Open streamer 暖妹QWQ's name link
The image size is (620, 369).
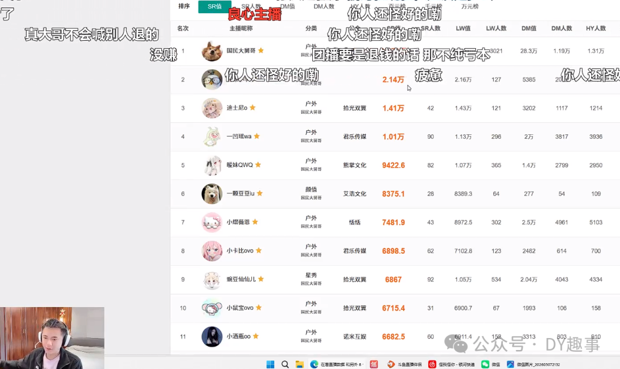tap(239, 165)
